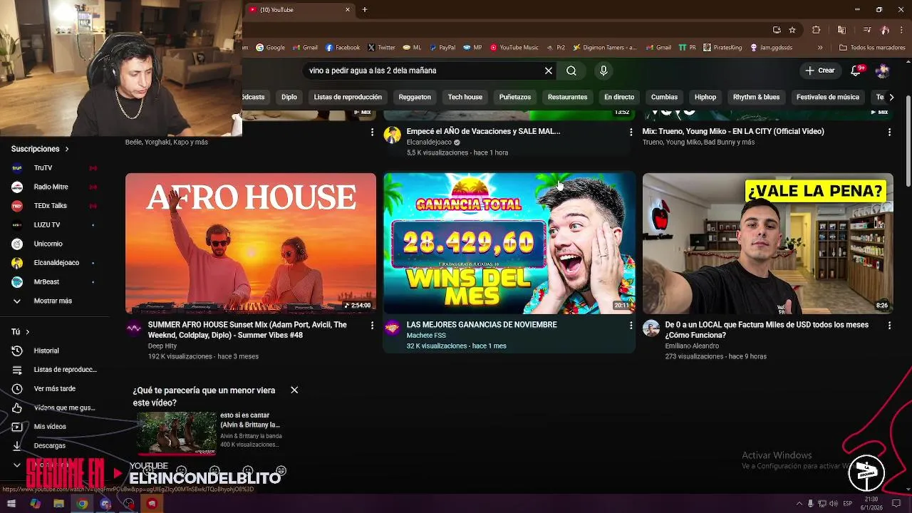Show hidden bookmarks with the chevron
912x513 pixels.
pyautogui.click(x=820, y=48)
